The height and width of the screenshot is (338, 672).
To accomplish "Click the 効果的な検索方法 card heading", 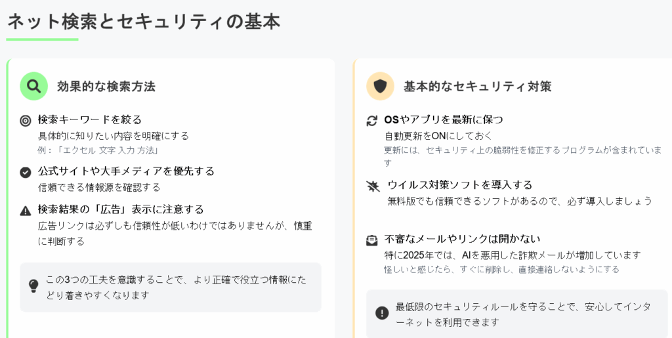I will [106, 86].
